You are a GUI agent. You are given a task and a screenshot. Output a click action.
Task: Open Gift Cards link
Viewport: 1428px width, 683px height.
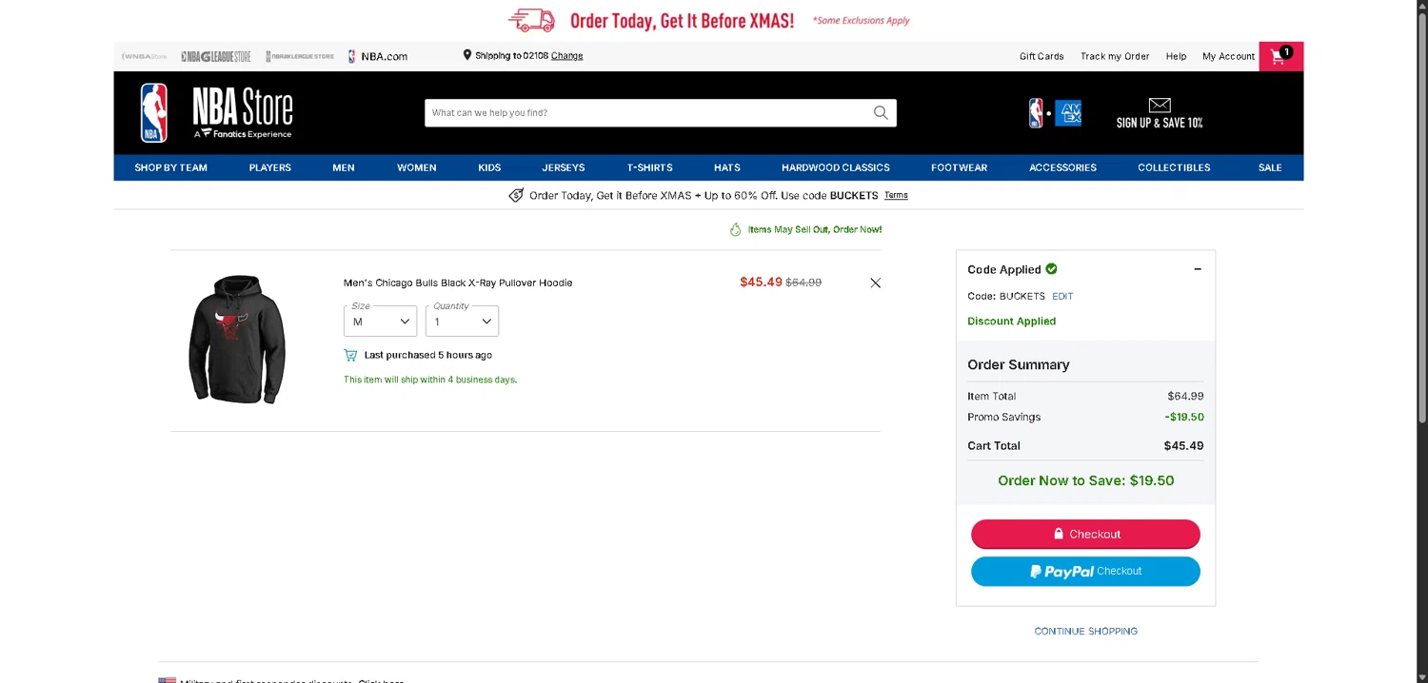1041,56
